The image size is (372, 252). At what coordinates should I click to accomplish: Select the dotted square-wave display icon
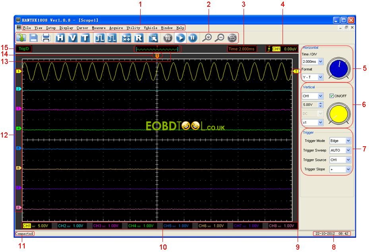[x=112, y=38]
